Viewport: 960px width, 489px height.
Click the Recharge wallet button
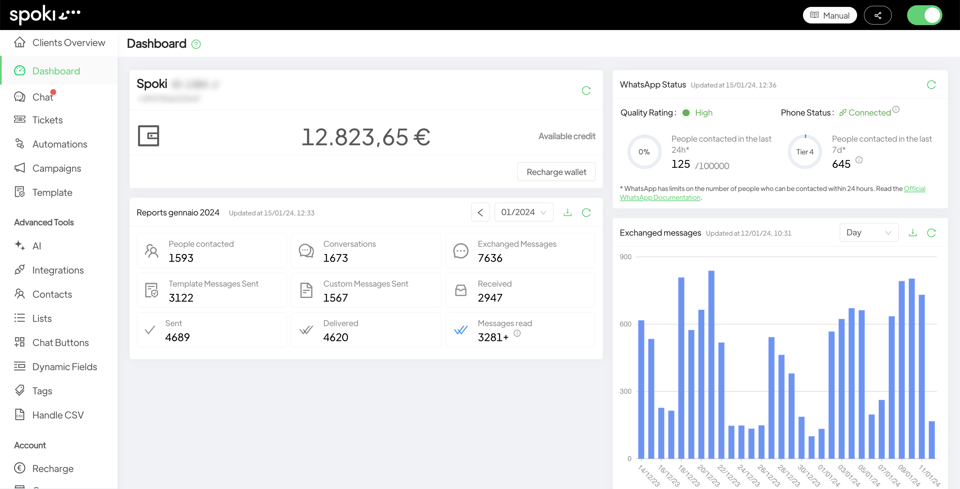(x=556, y=172)
